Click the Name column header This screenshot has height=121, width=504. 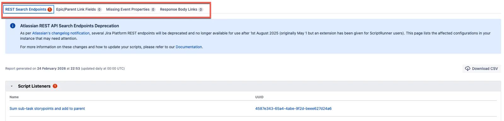pos(14,97)
